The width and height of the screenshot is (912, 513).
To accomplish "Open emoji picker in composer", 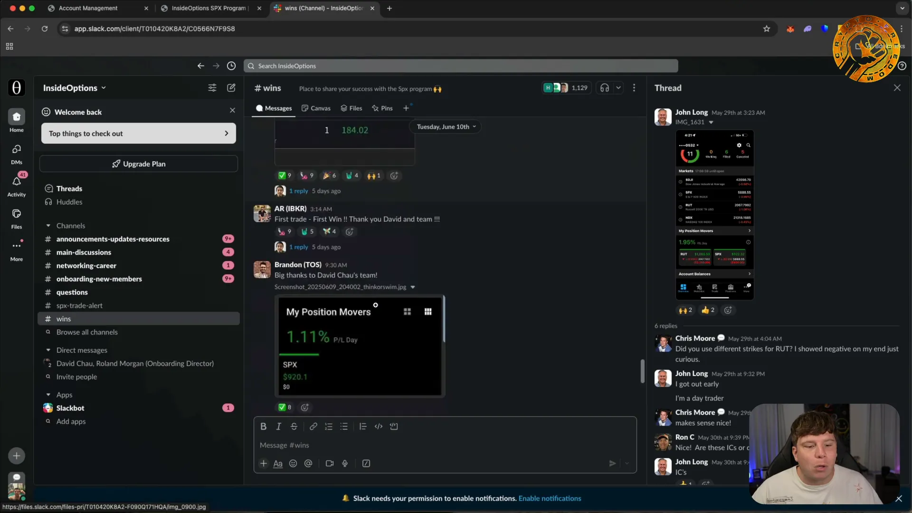I will click(x=293, y=464).
